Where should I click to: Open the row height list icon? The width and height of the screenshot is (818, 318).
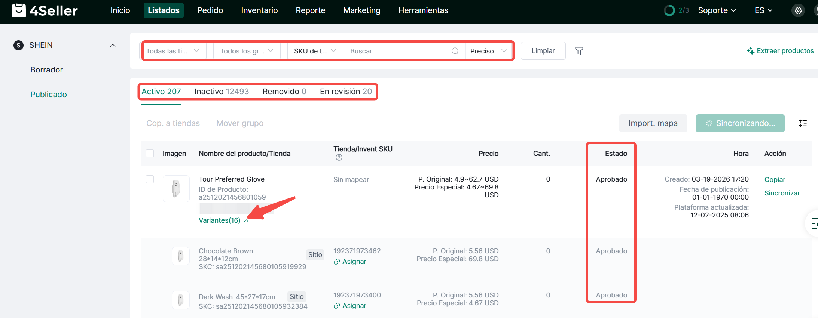coord(803,123)
